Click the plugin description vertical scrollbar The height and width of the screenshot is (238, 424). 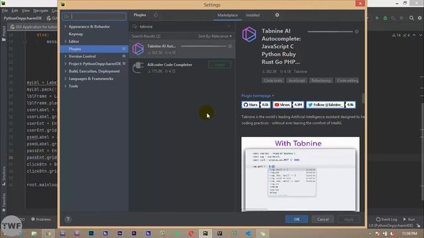[363, 98]
